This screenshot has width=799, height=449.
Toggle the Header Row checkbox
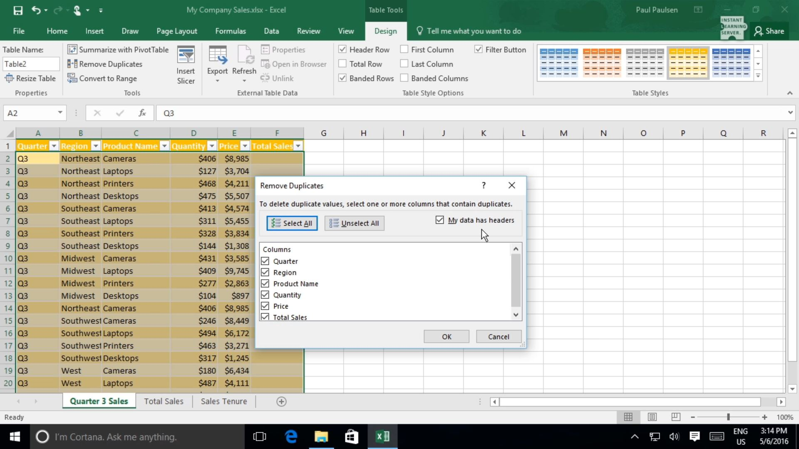[341, 49]
